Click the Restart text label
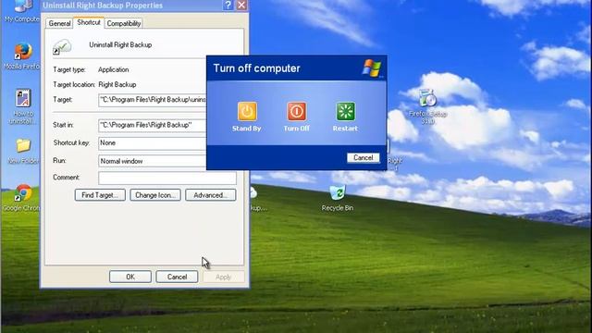592x333 pixels. click(x=345, y=129)
